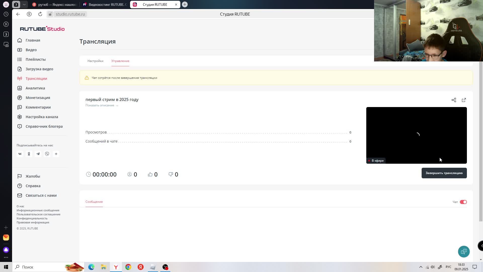Viewport: 483px width, 272px height.
Task: Click the Комментарии speech bubble icon
Action: click(x=20, y=107)
